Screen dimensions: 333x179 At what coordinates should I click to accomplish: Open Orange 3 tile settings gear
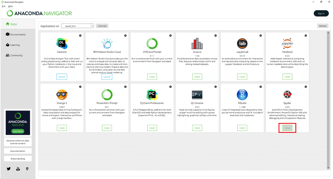80,87
